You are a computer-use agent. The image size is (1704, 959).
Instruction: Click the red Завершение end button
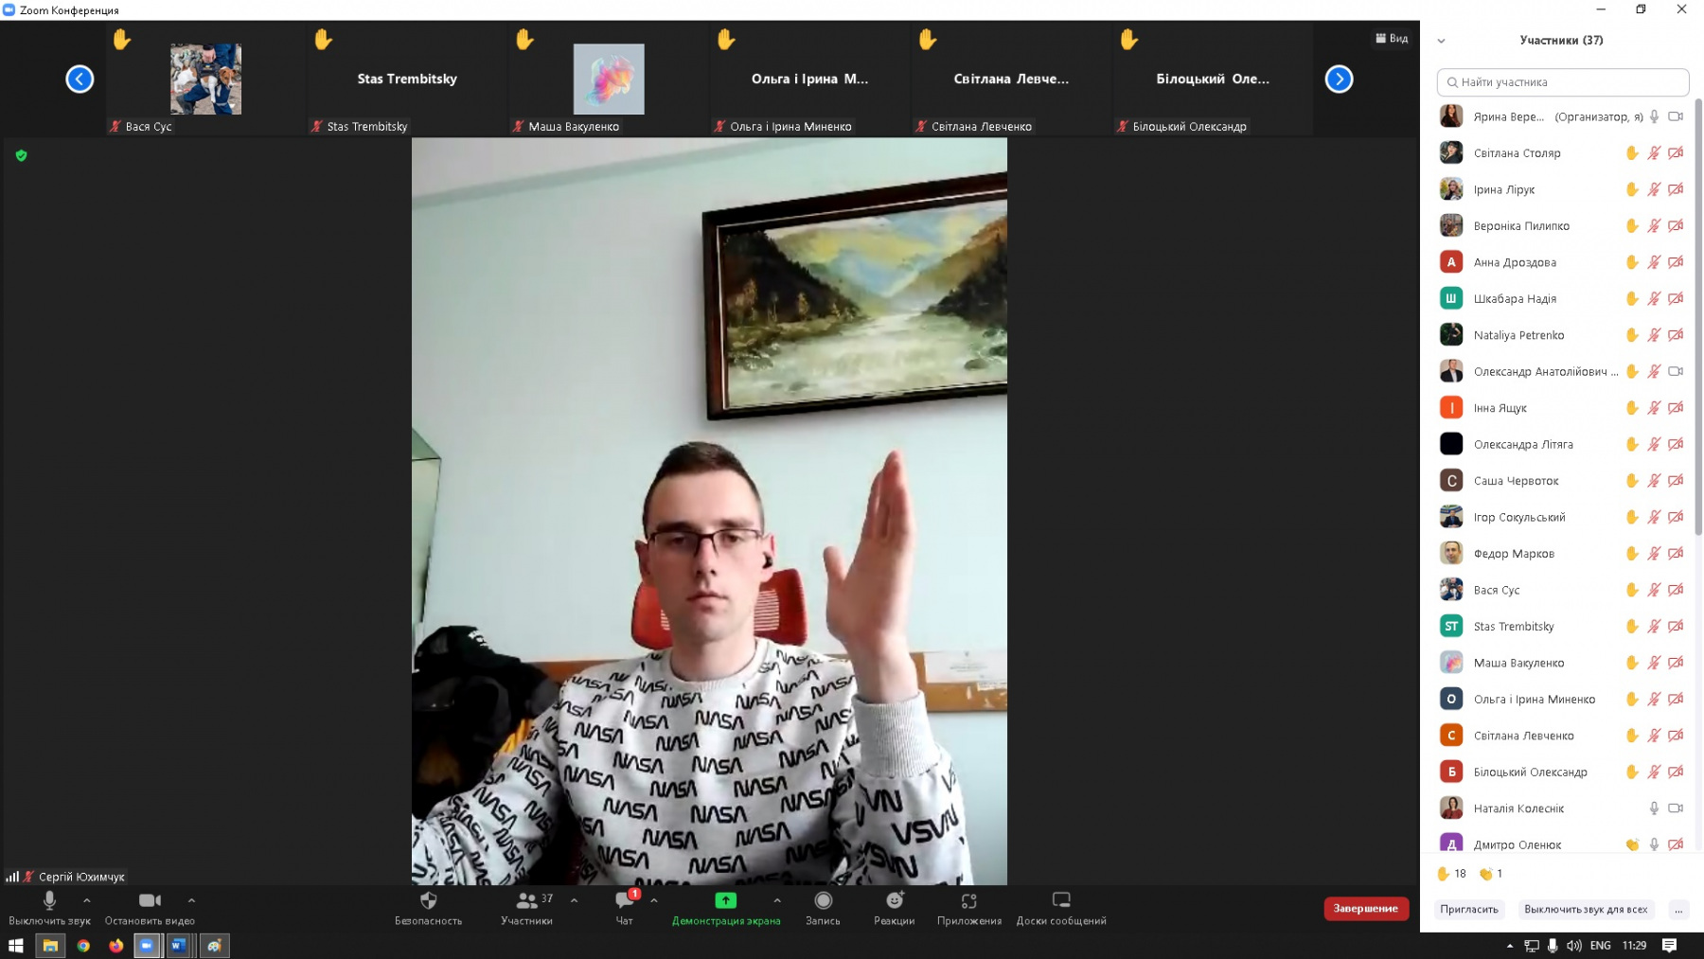pyautogui.click(x=1365, y=909)
